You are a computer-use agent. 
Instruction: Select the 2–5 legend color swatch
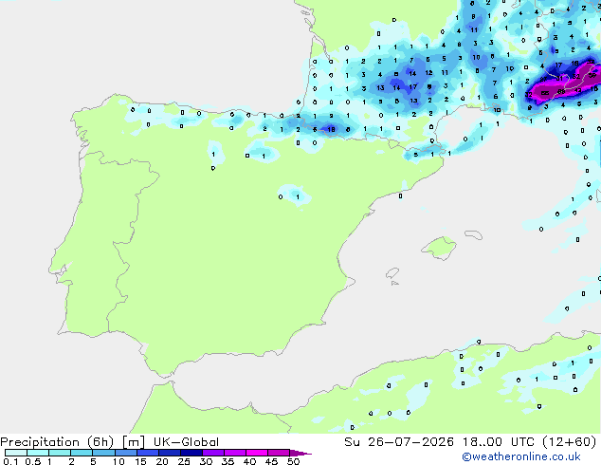pos(82,453)
